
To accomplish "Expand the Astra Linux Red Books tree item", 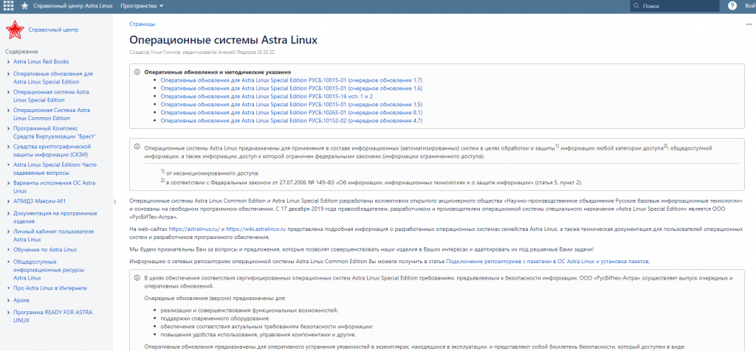I will click(8, 62).
